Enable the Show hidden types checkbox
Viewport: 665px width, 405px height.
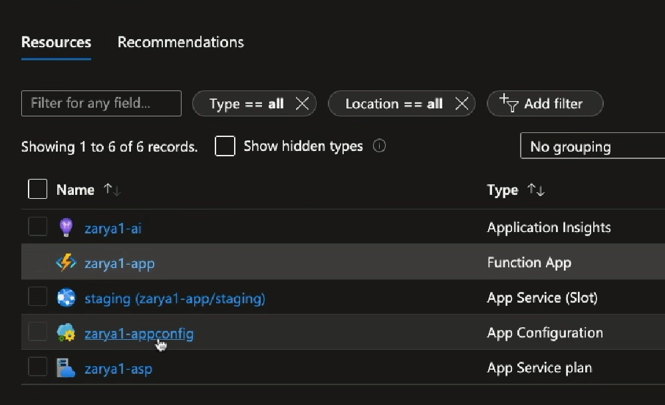(x=225, y=146)
